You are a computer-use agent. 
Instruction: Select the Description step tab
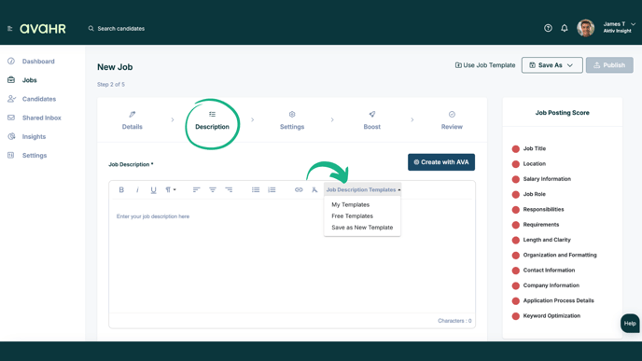tap(212, 120)
